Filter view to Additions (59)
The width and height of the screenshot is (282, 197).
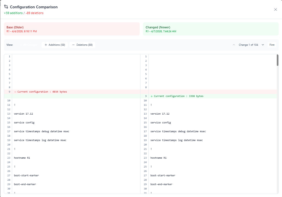click(x=55, y=45)
